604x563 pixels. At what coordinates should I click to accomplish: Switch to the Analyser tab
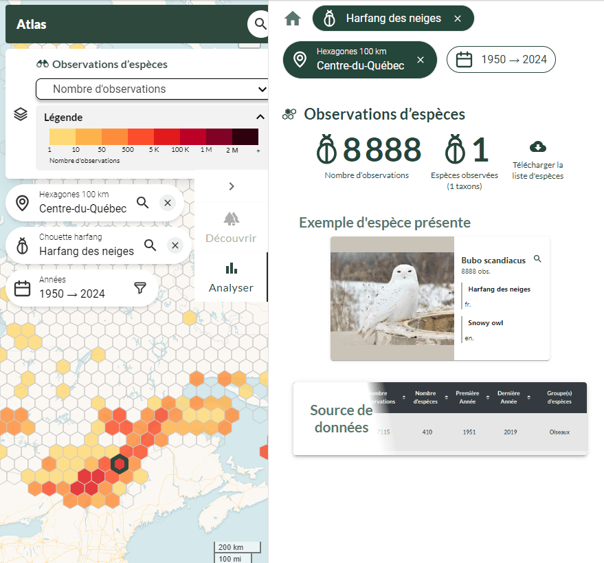click(231, 278)
